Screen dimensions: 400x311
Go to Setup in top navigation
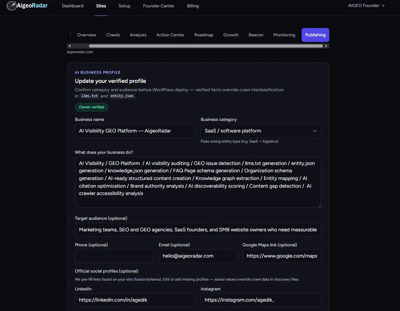coord(124,6)
